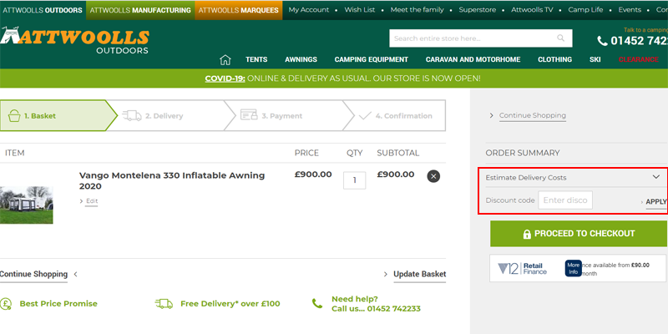Apply the discount code
The width and height of the screenshot is (668, 334).
656,201
